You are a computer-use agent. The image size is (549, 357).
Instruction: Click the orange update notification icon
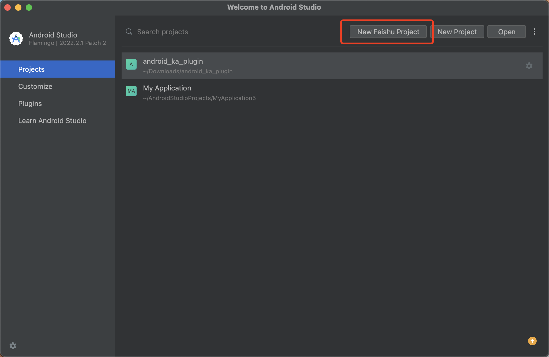click(x=532, y=341)
